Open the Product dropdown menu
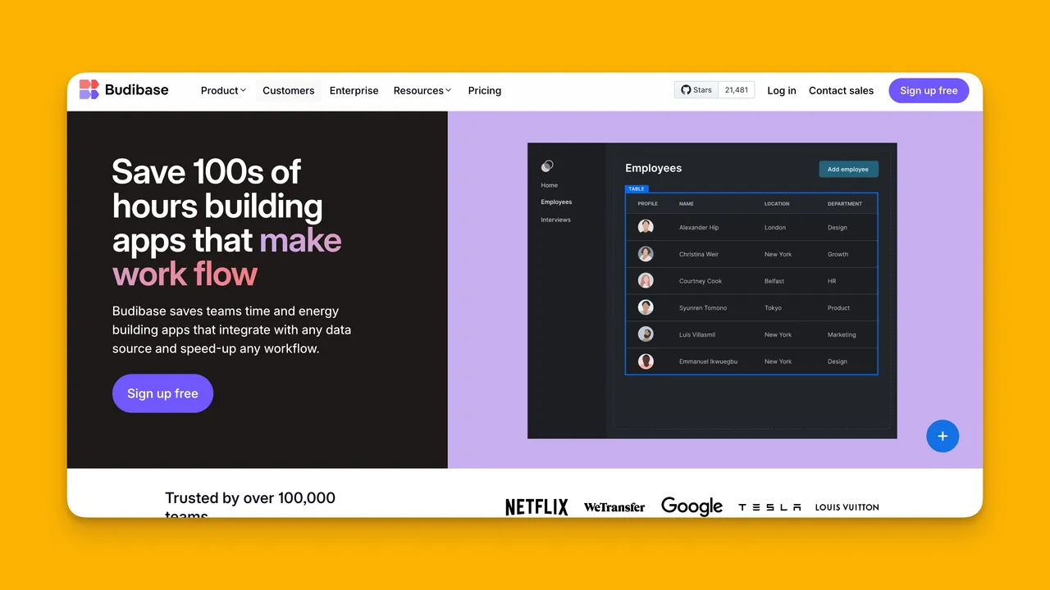 [x=223, y=91]
